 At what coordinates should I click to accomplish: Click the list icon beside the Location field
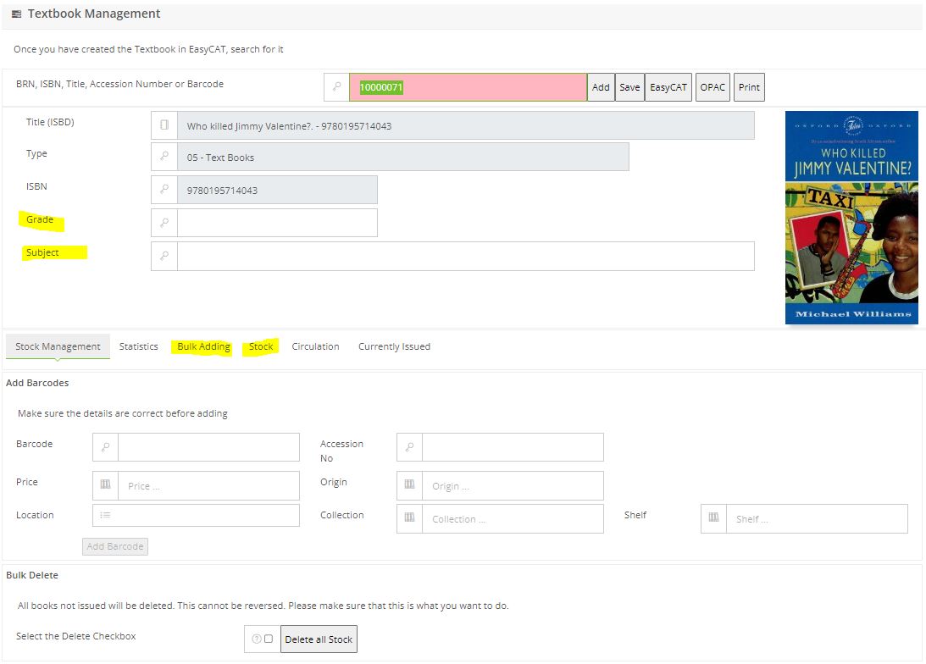(x=105, y=515)
